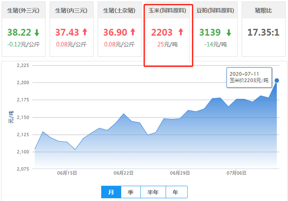Switch chart to 半年 range
Viewport: 288px width, 201px height.
click(153, 192)
